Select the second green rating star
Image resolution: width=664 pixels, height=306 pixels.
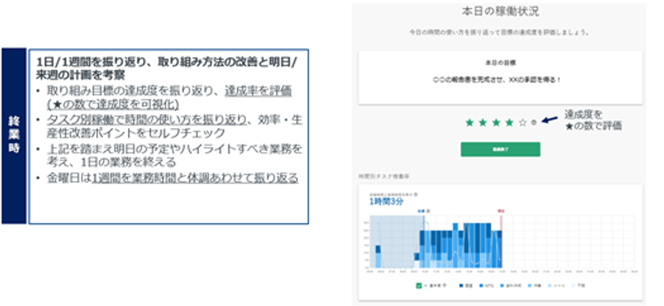tap(482, 123)
